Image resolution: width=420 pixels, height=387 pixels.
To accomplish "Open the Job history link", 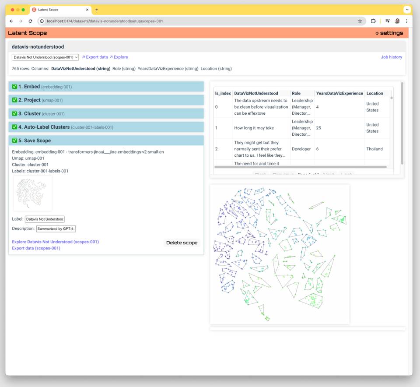I will pos(391,57).
